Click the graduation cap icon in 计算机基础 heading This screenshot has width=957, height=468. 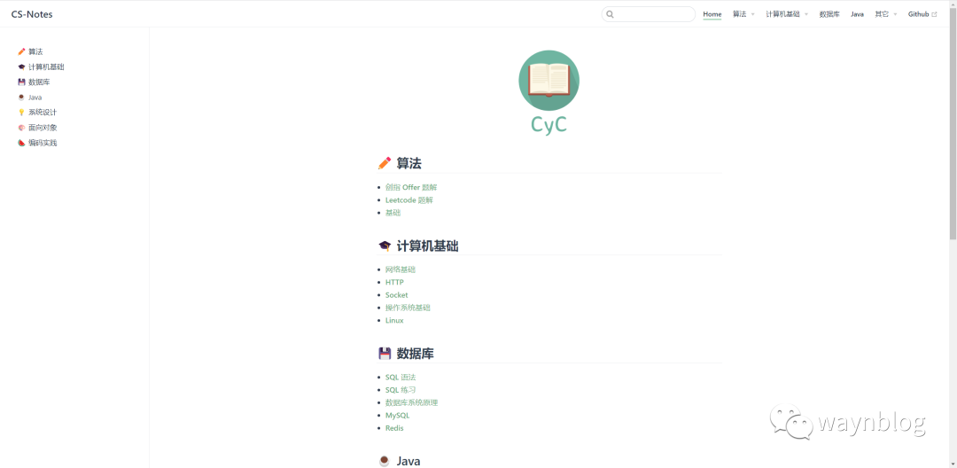coord(385,246)
